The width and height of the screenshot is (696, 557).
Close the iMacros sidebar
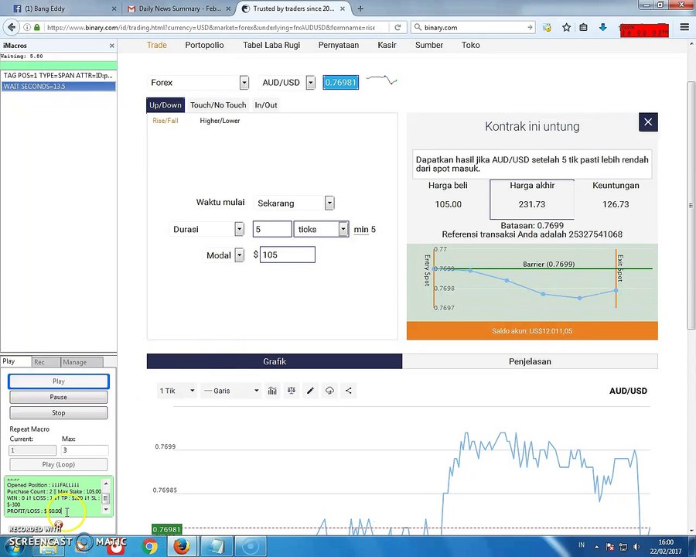[x=112, y=46]
